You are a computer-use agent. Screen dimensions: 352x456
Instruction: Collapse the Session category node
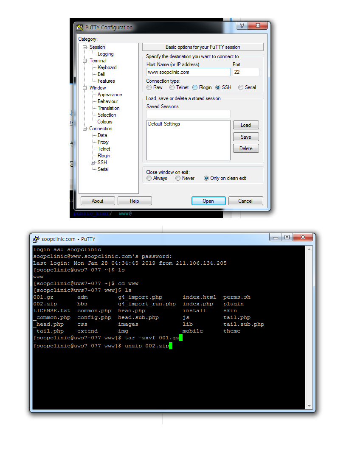pyautogui.click(x=84, y=47)
